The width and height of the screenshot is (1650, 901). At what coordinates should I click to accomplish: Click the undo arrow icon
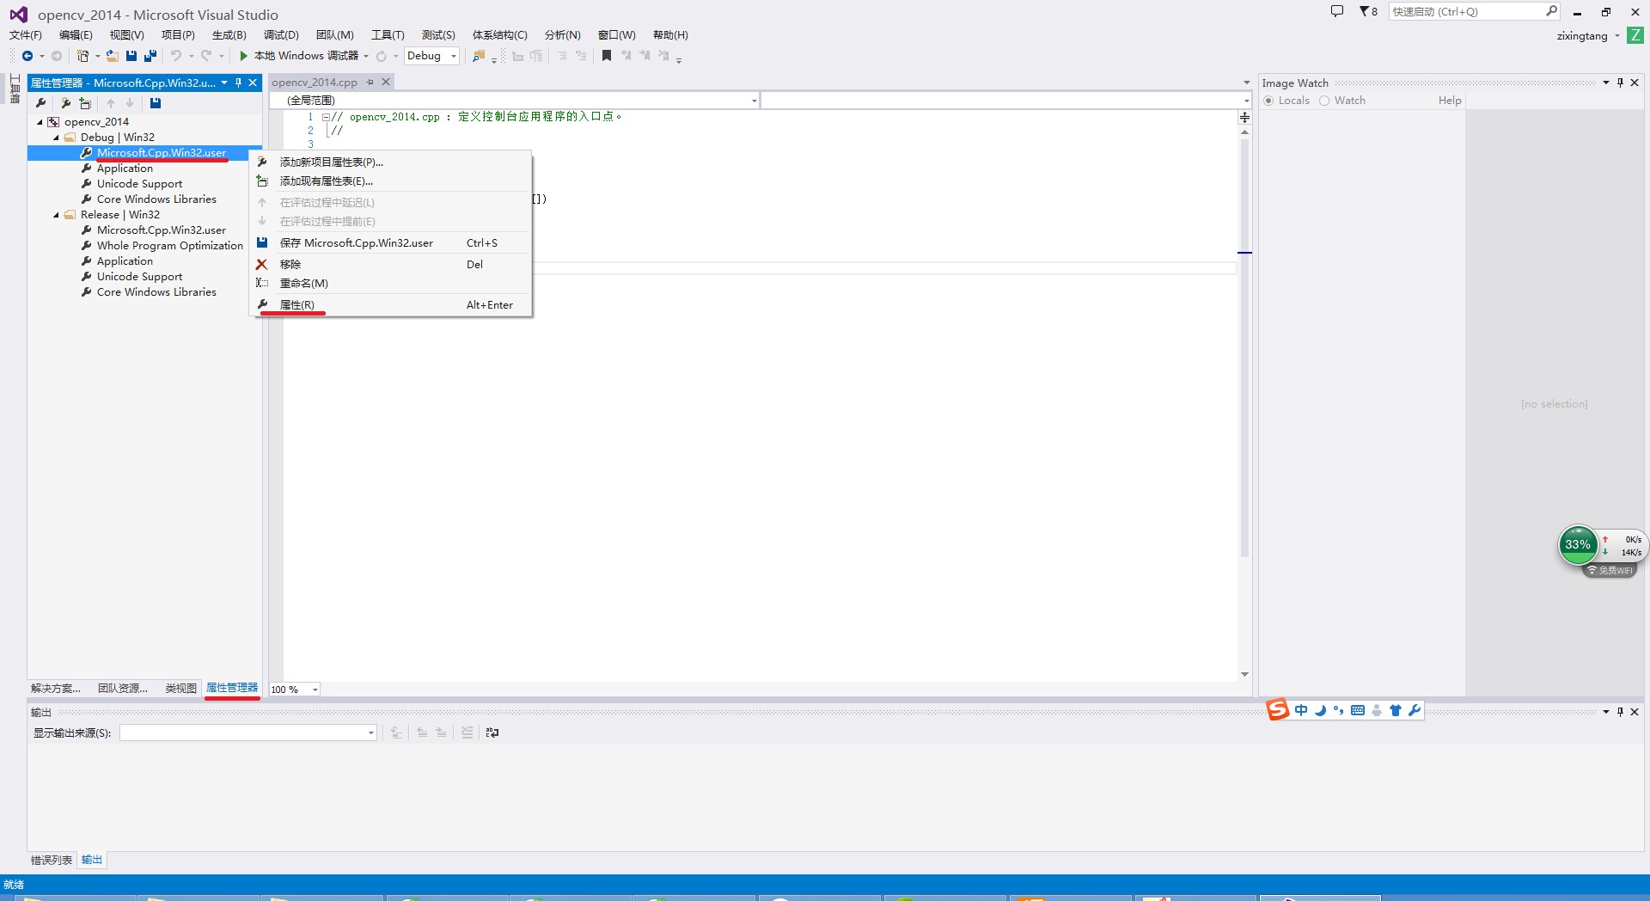tap(176, 56)
